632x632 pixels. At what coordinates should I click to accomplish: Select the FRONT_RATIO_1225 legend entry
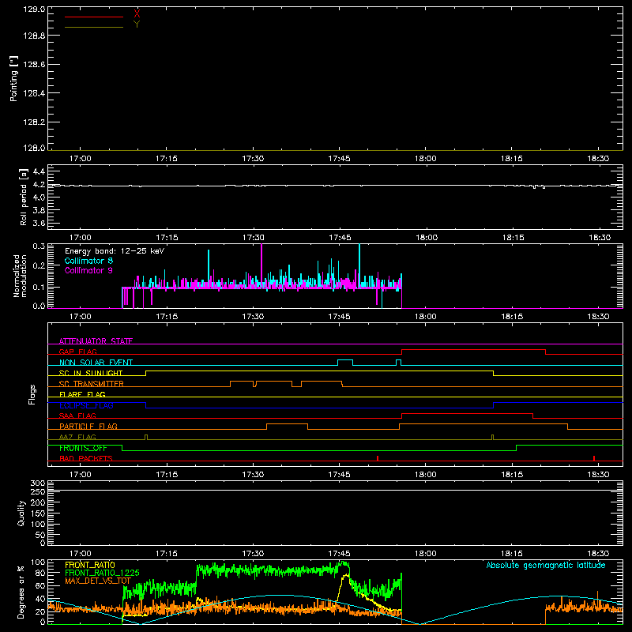coord(102,573)
